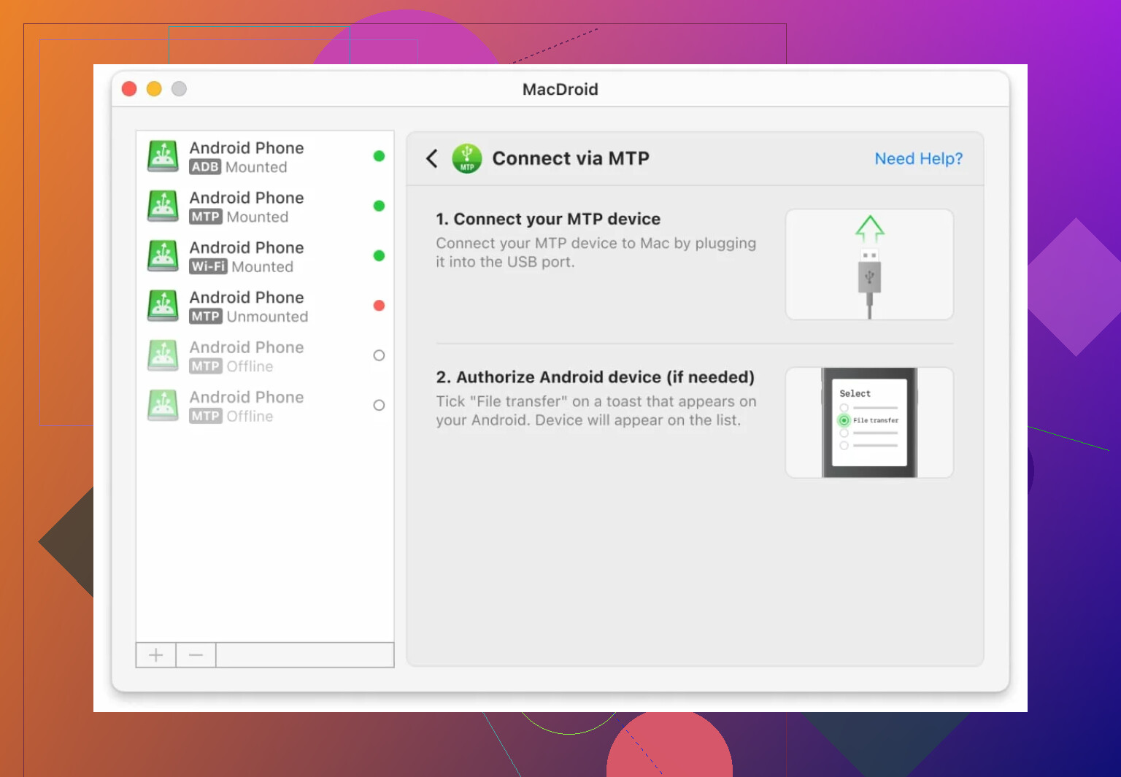Click the green MTP icon in header
Viewport: 1121px width, 777px height.
467,158
